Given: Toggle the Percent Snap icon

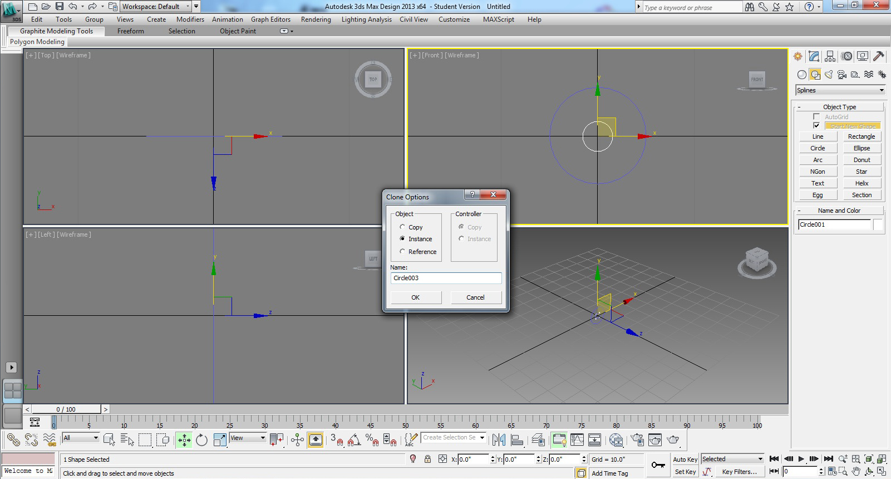Looking at the screenshot, I should click(x=372, y=440).
